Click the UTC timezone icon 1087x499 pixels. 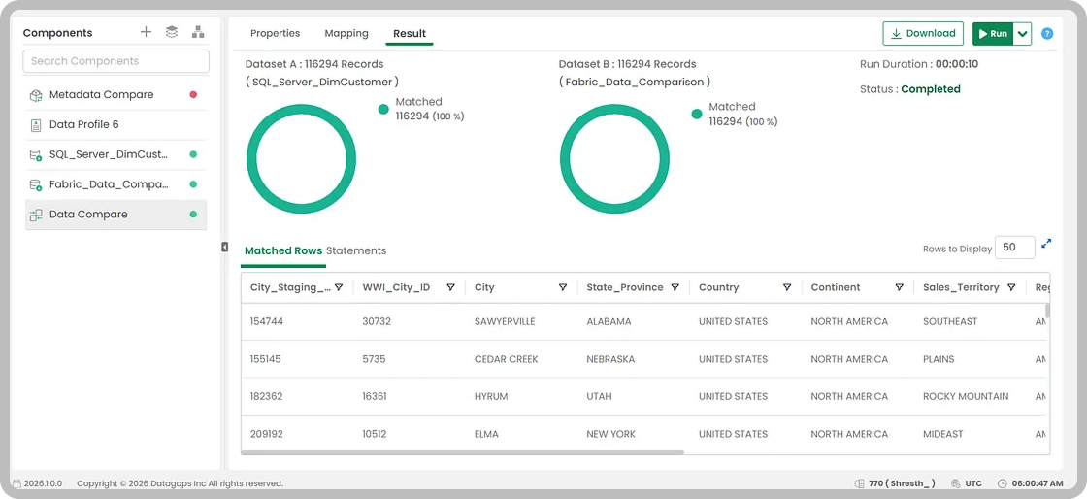956,483
